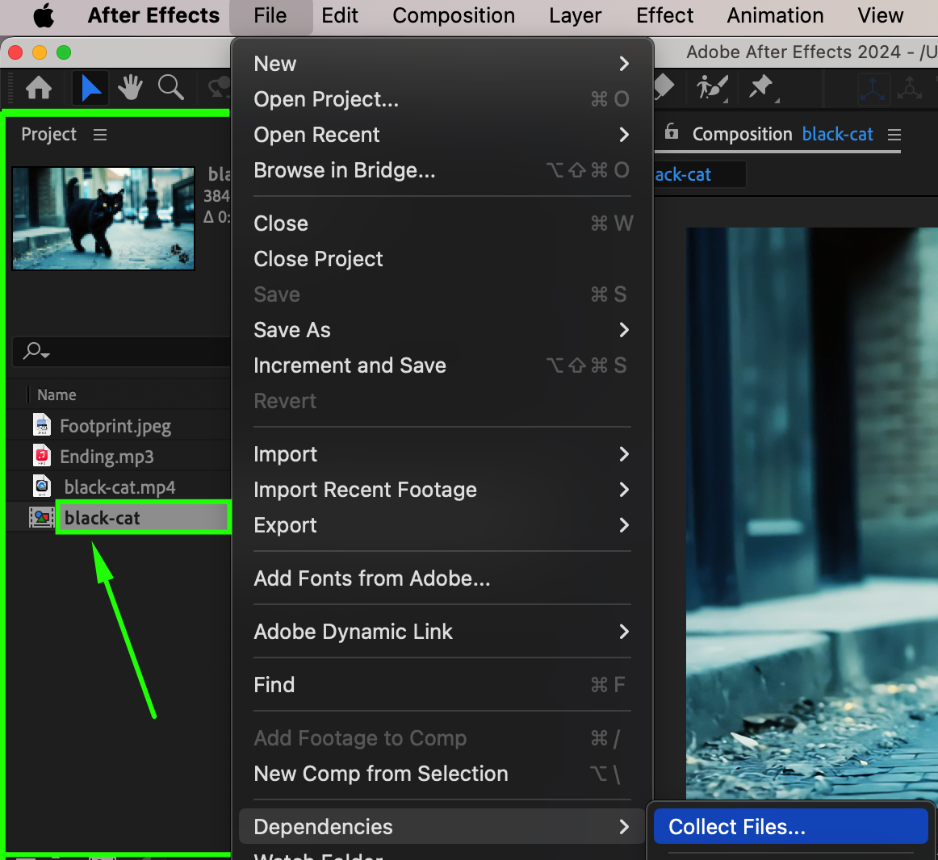938x860 pixels.
Task: Select Ending.mp3 in the Project panel
Action: (x=107, y=457)
